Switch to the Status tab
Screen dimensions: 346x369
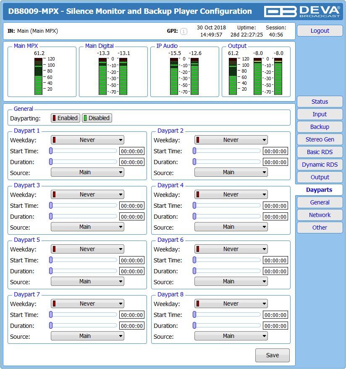click(320, 102)
